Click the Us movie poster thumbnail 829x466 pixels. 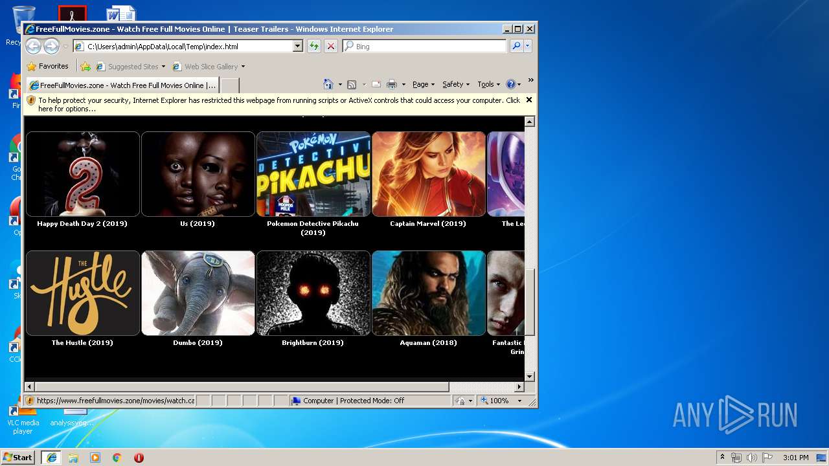click(x=198, y=174)
